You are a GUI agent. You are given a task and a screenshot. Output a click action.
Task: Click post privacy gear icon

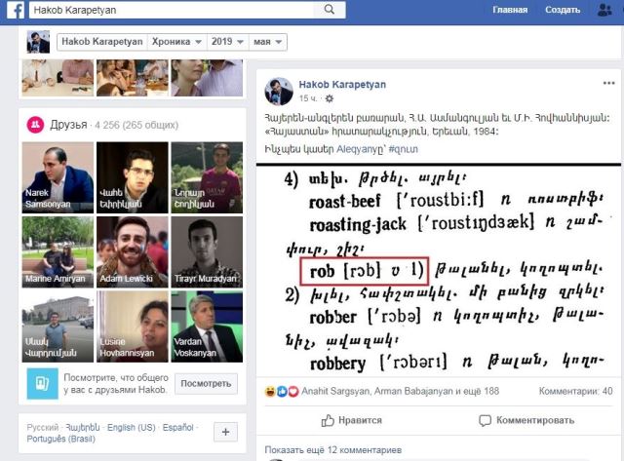click(x=331, y=98)
